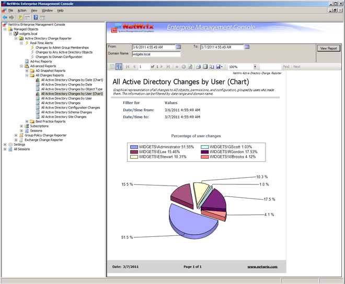Expand Group Policy Change Reporter node
The height and width of the screenshot is (284, 345).
tap(16, 135)
